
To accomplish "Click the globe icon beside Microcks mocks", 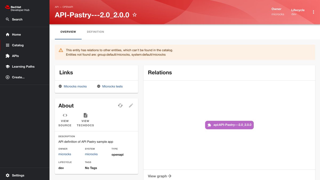I will 60,86.
